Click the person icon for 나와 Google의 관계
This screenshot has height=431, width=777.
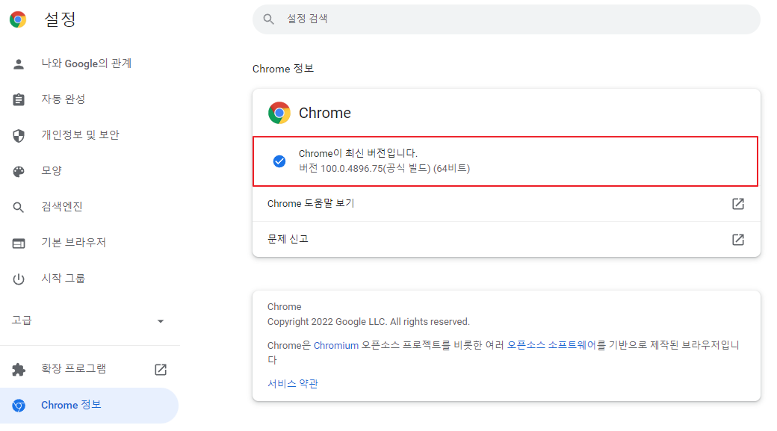pos(19,64)
